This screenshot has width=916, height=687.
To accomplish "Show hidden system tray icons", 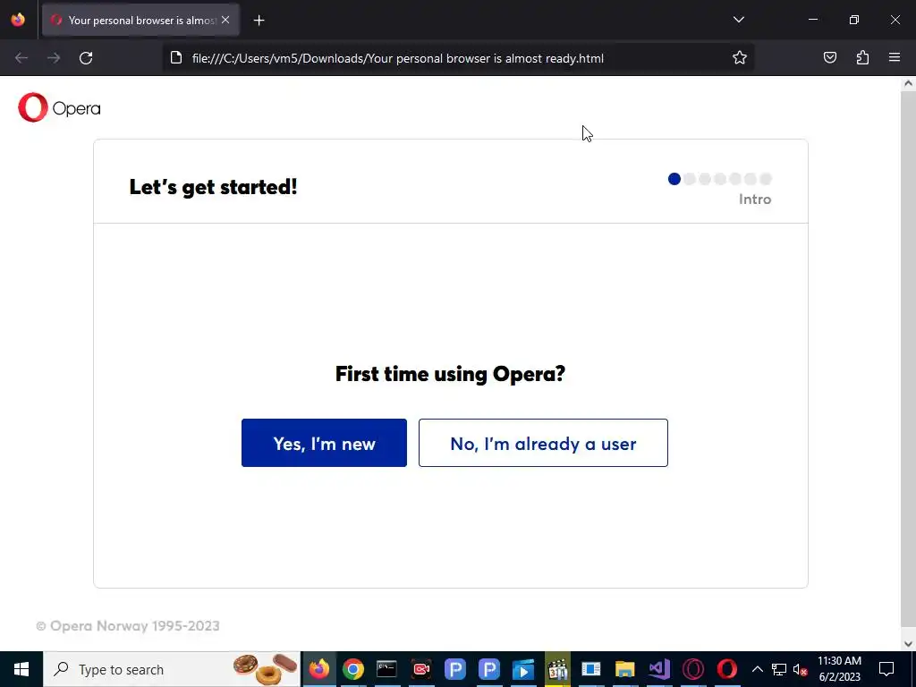I will pyautogui.click(x=757, y=669).
